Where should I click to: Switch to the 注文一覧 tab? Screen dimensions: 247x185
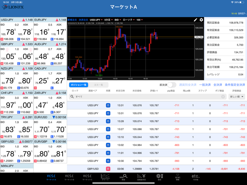[98, 85]
